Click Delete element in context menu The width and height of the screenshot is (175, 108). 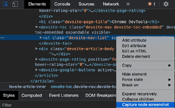pos(136,56)
